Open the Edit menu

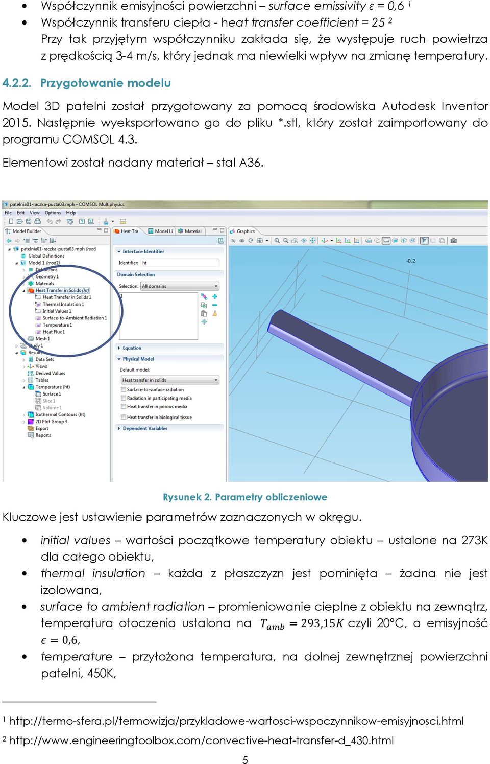[x=20, y=213]
